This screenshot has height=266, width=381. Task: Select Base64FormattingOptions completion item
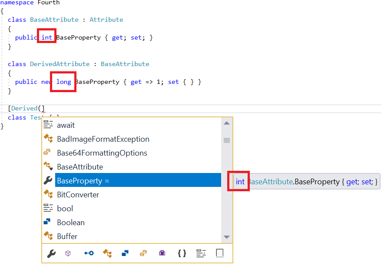click(132, 153)
